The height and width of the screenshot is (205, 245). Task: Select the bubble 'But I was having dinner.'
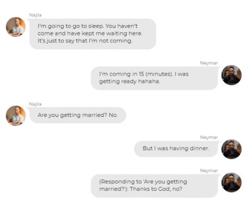[x=176, y=148]
